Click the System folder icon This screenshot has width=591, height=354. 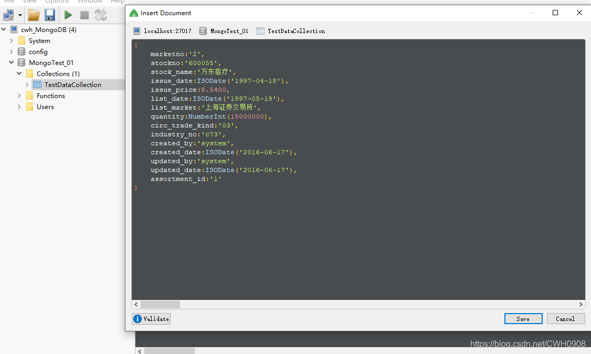22,40
